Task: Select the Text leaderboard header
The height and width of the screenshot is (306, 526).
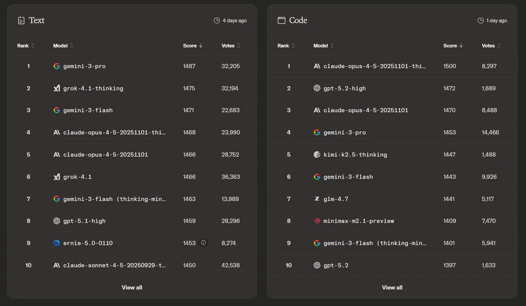Action: pyautogui.click(x=37, y=20)
